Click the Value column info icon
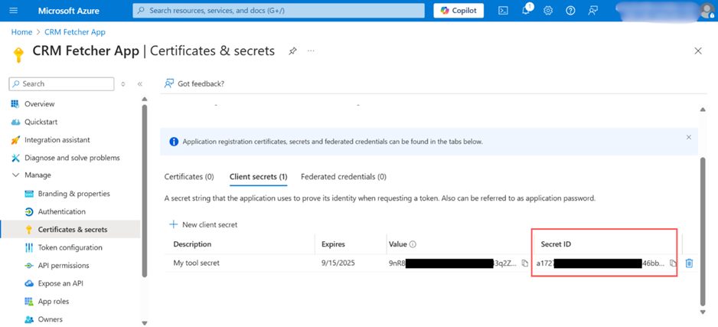 pyautogui.click(x=413, y=244)
